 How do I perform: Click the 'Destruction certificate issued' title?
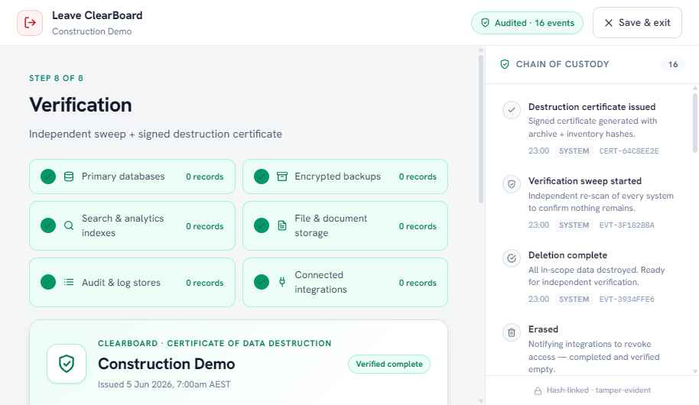pyautogui.click(x=592, y=107)
